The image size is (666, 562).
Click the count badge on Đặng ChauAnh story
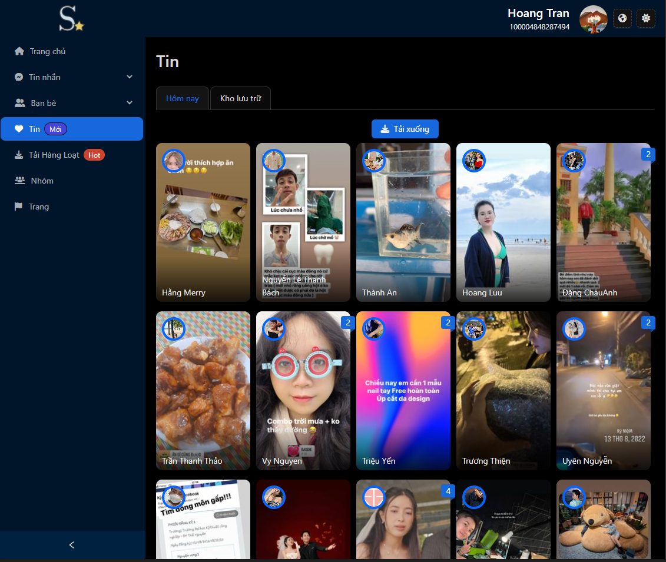[648, 155]
